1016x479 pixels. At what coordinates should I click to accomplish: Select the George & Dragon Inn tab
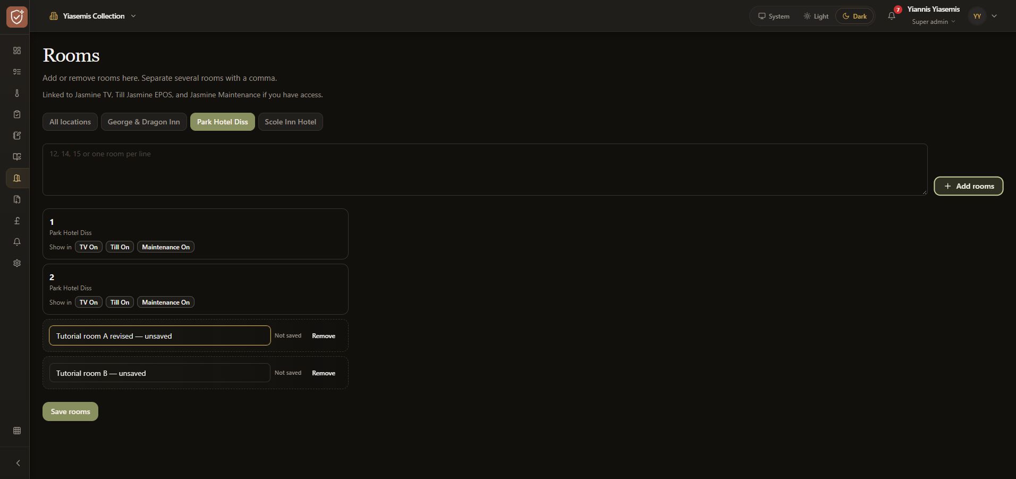144,122
